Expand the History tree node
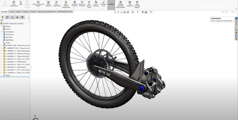238x120 pixels. coord(1,26)
